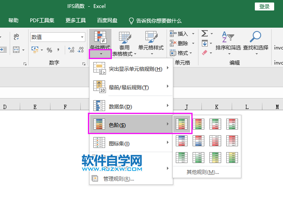Expand the Clear eraser dropdown arrow
This screenshot has width=283, height=215.
[211, 53]
